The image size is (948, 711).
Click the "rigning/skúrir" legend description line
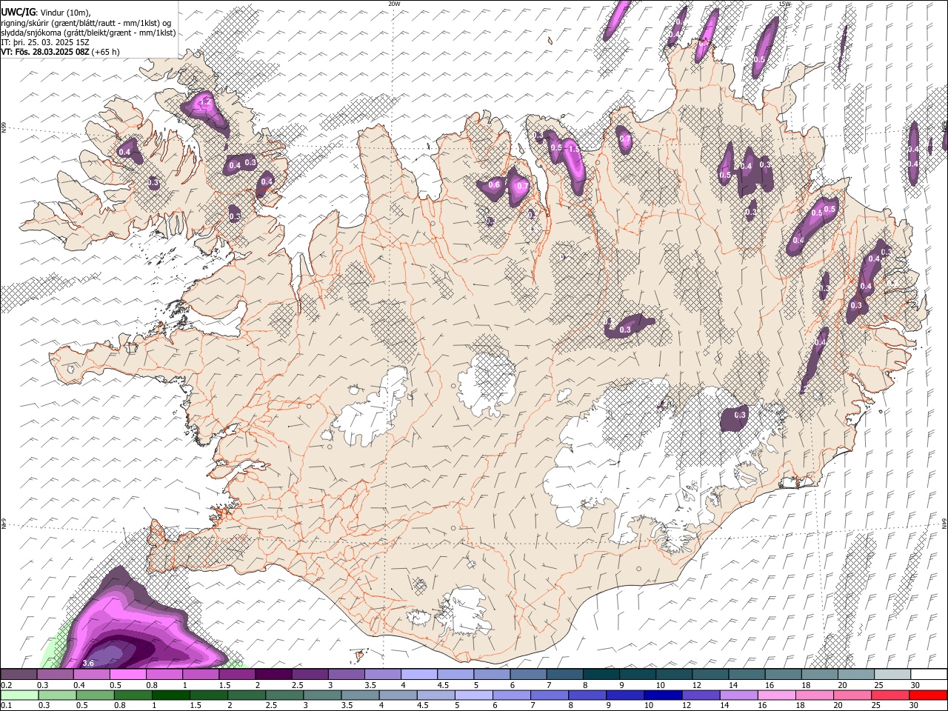tap(86, 22)
